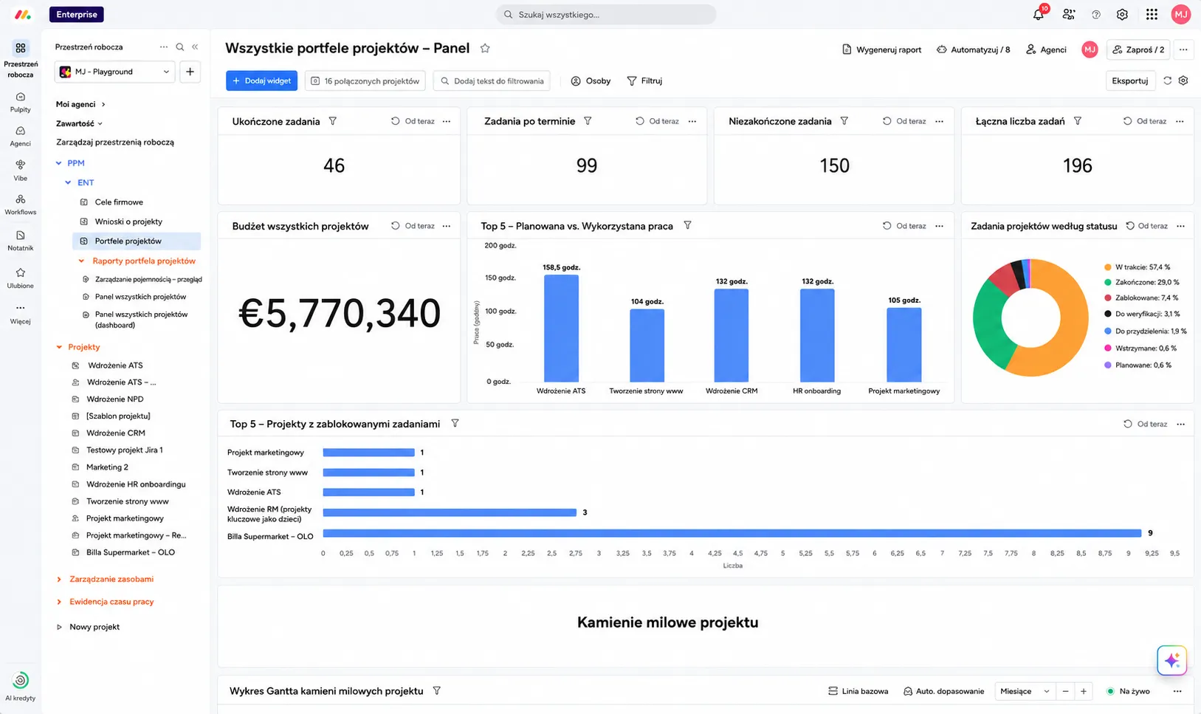
Task: Expand the Nowy projekt folder
Action: click(59, 627)
